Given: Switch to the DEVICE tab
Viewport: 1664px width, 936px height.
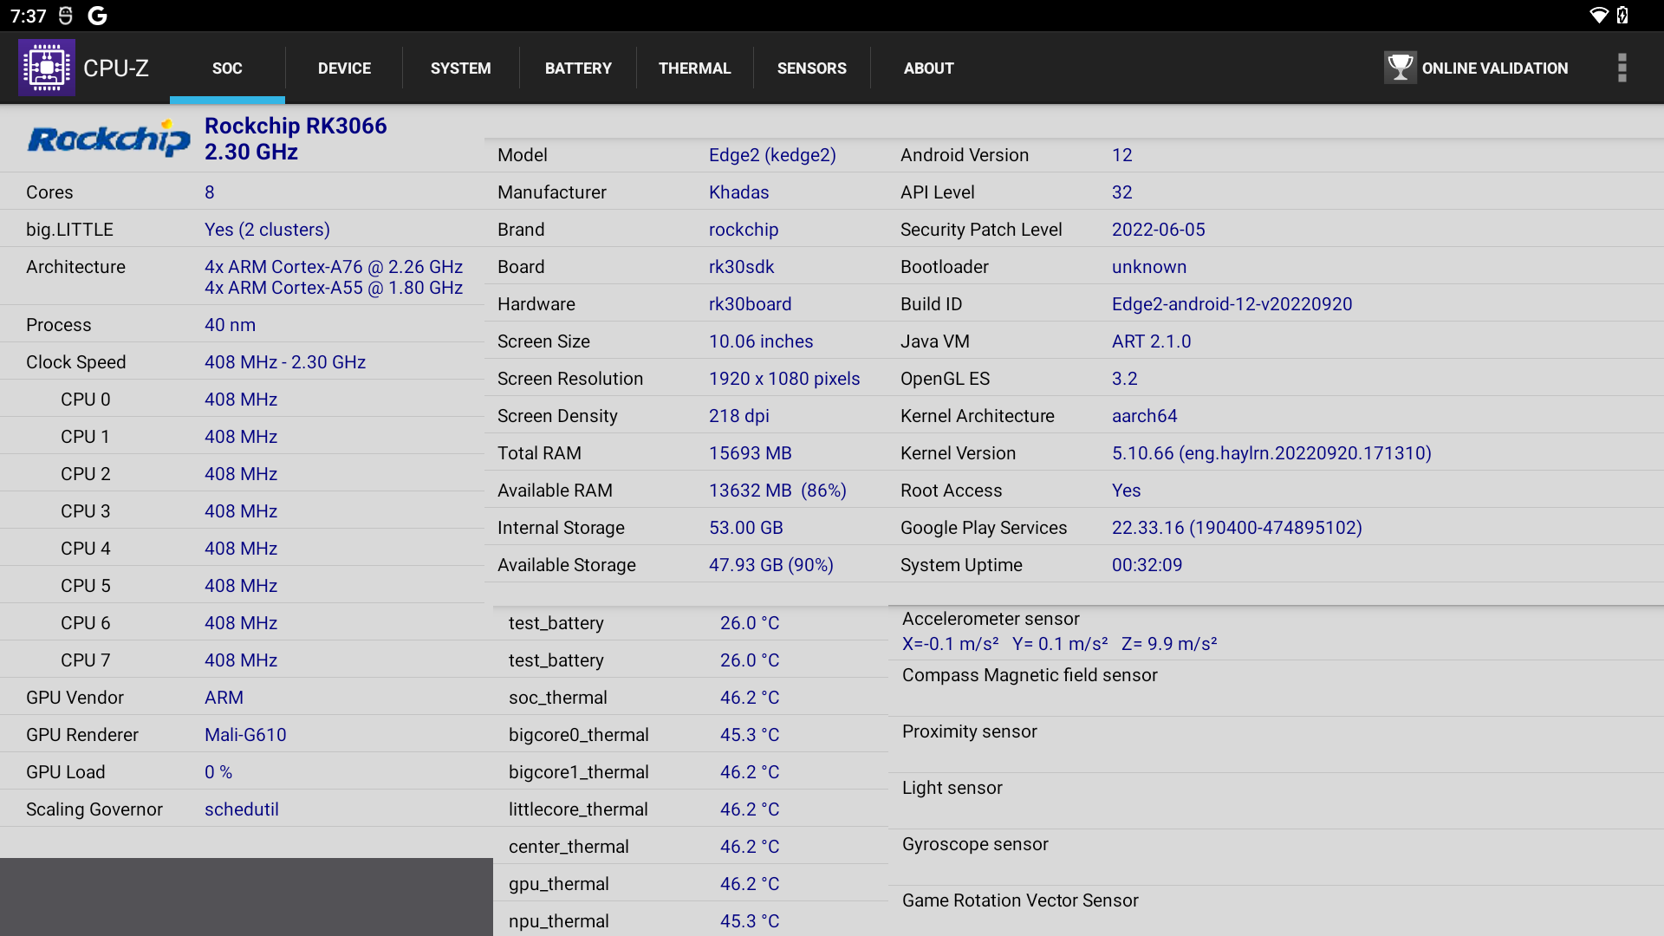Looking at the screenshot, I should point(344,68).
